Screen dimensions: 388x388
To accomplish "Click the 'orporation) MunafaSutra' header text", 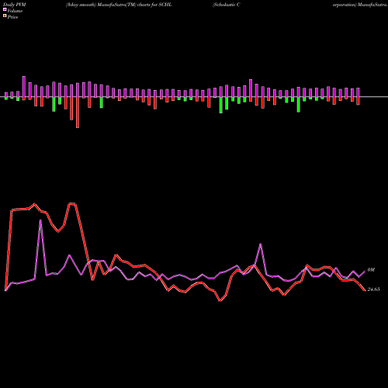I will coord(360,5).
